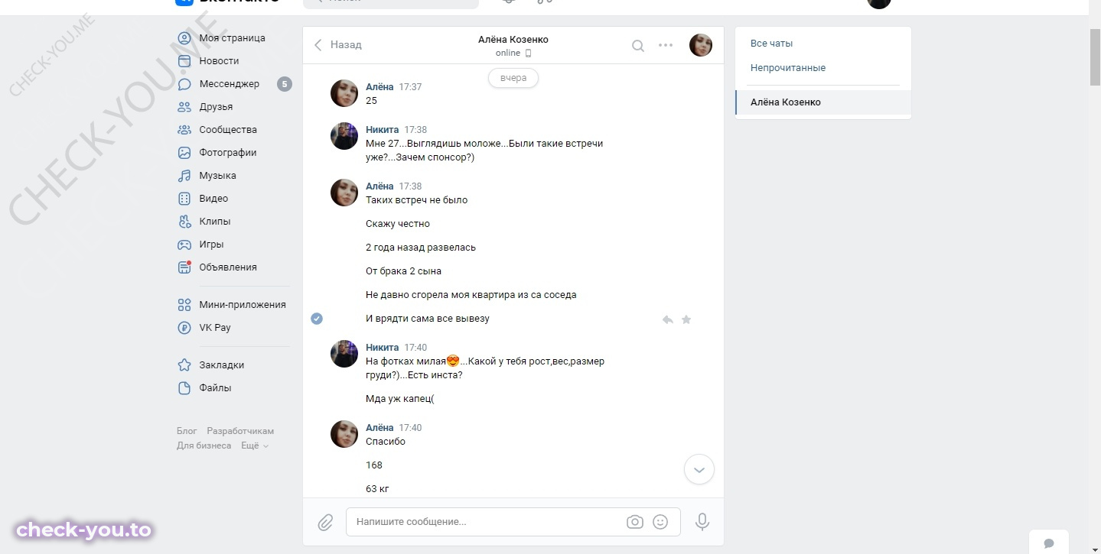Reply to the selected message arrow
The width and height of the screenshot is (1101, 554).
[x=667, y=320]
